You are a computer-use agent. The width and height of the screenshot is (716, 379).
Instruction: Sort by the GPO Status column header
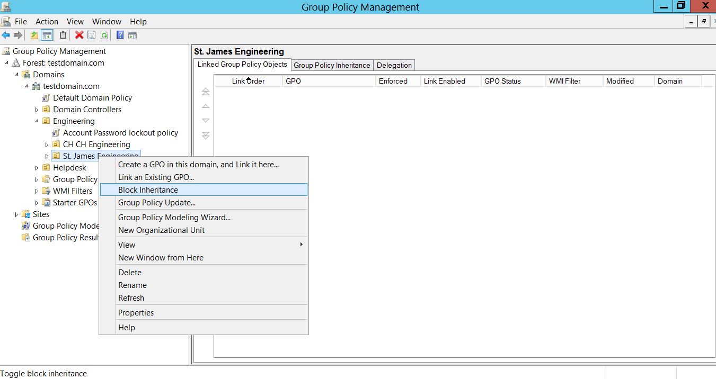click(514, 81)
